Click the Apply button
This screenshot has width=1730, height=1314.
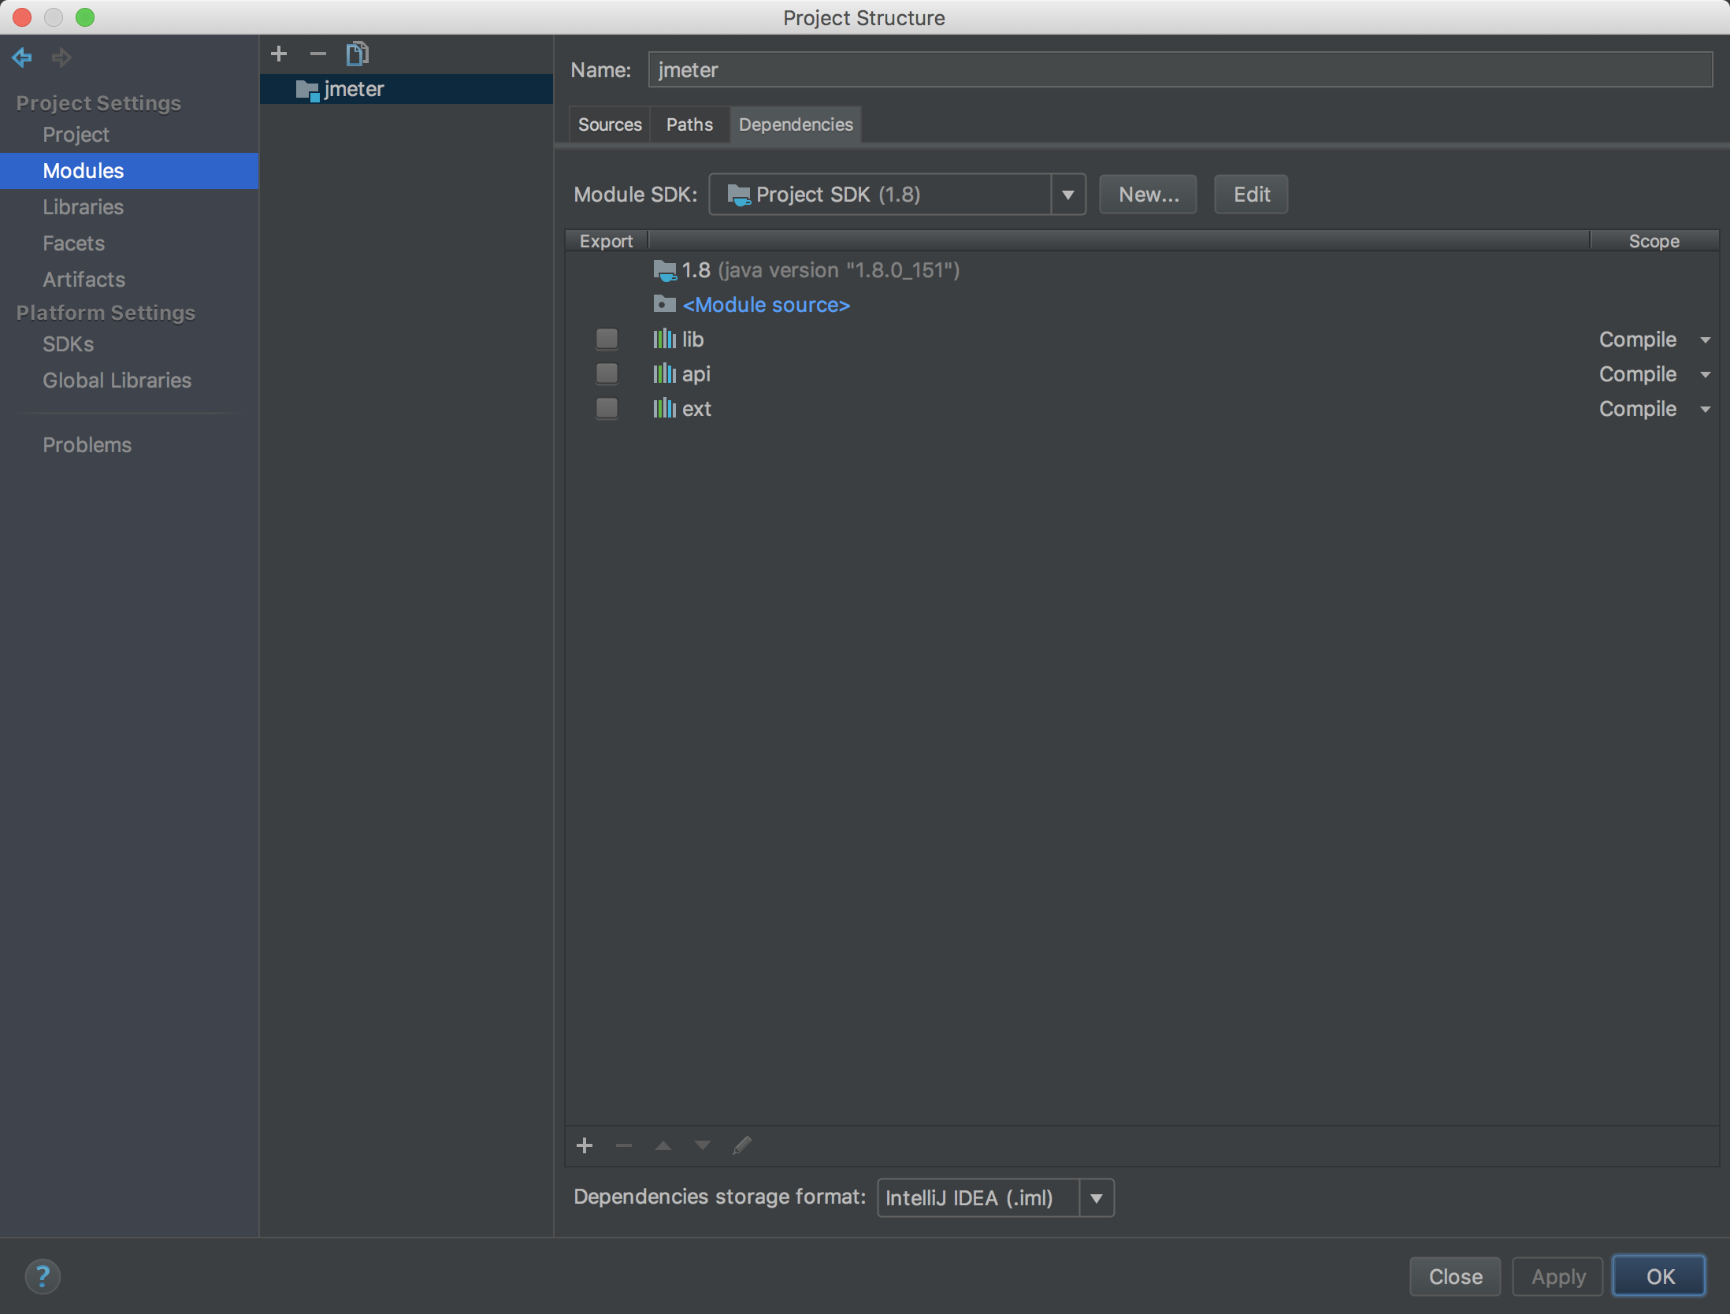click(1557, 1276)
